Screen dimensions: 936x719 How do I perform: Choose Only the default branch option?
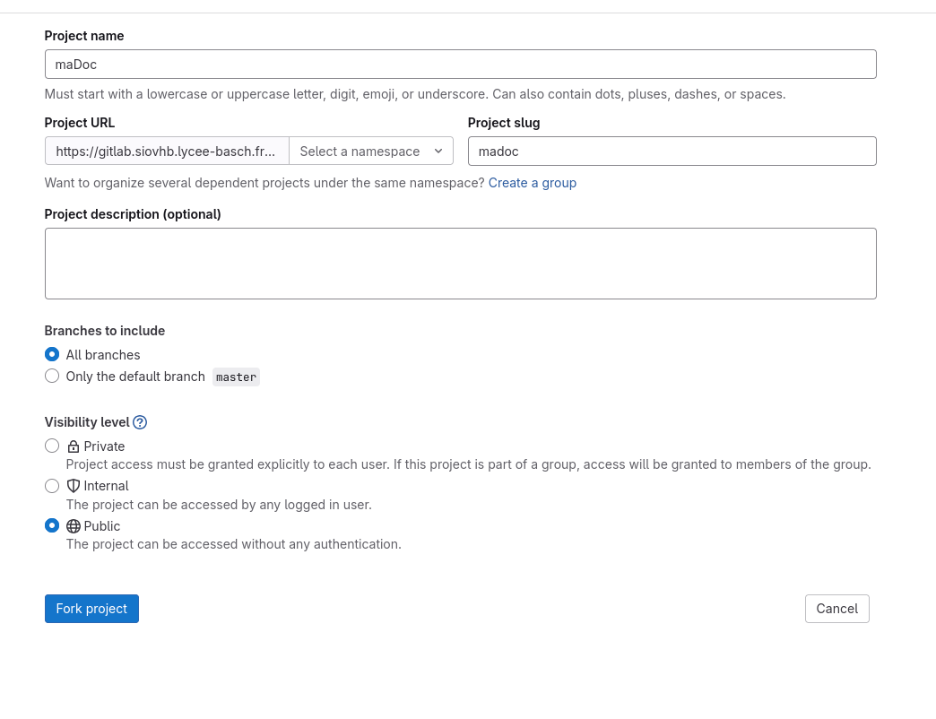pyautogui.click(x=52, y=377)
